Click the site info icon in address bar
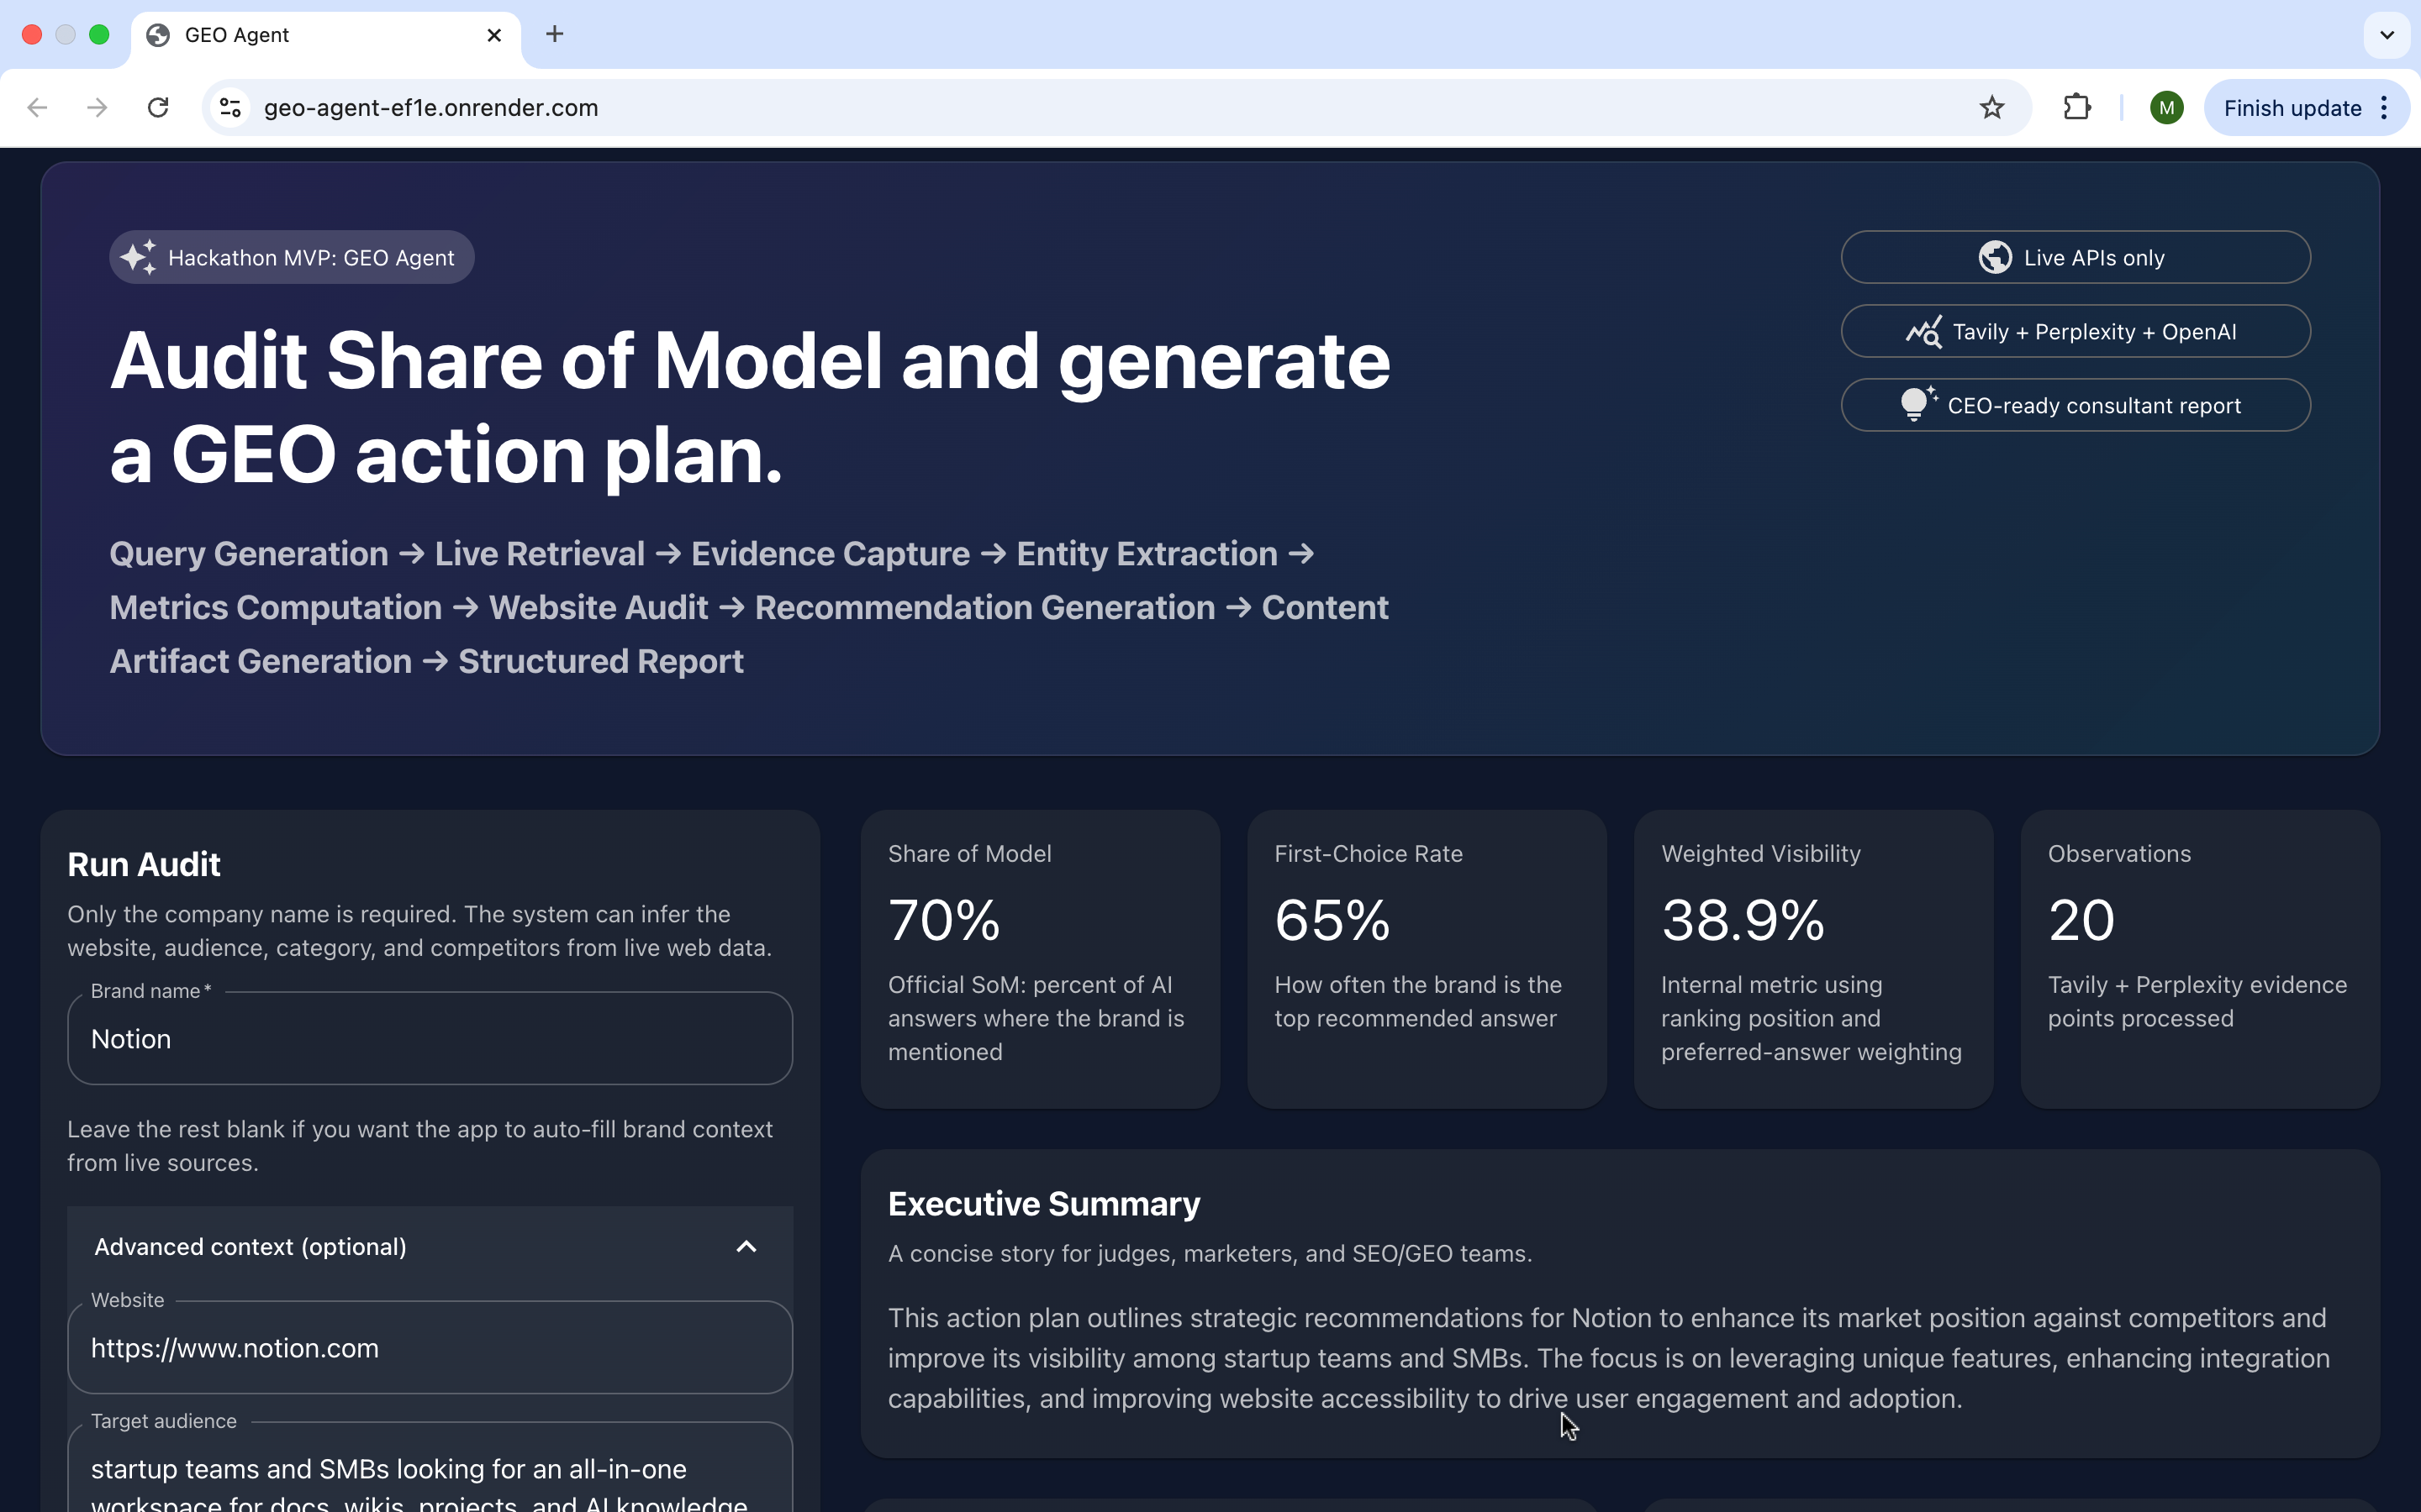The image size is (2421, 1512). click(x=231, y=108)
